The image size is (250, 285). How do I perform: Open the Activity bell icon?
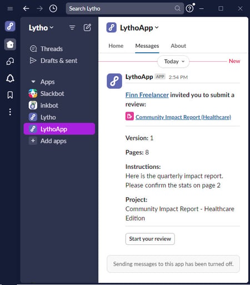[10, 78]
